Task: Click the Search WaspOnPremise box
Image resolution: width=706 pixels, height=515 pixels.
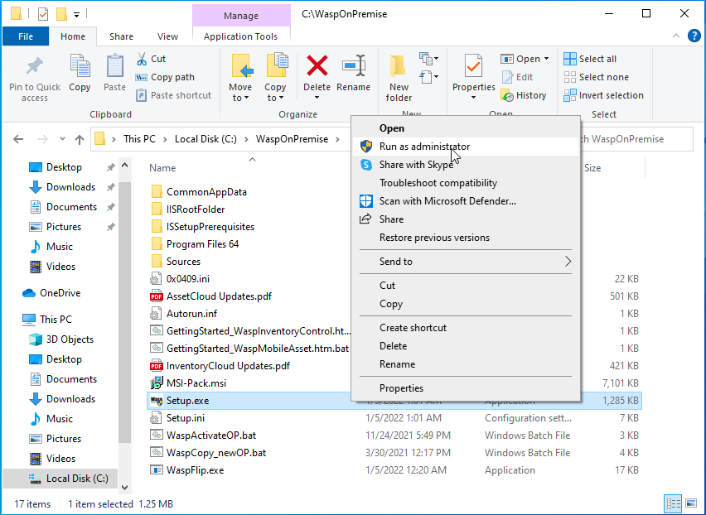Action: (636, 139)
